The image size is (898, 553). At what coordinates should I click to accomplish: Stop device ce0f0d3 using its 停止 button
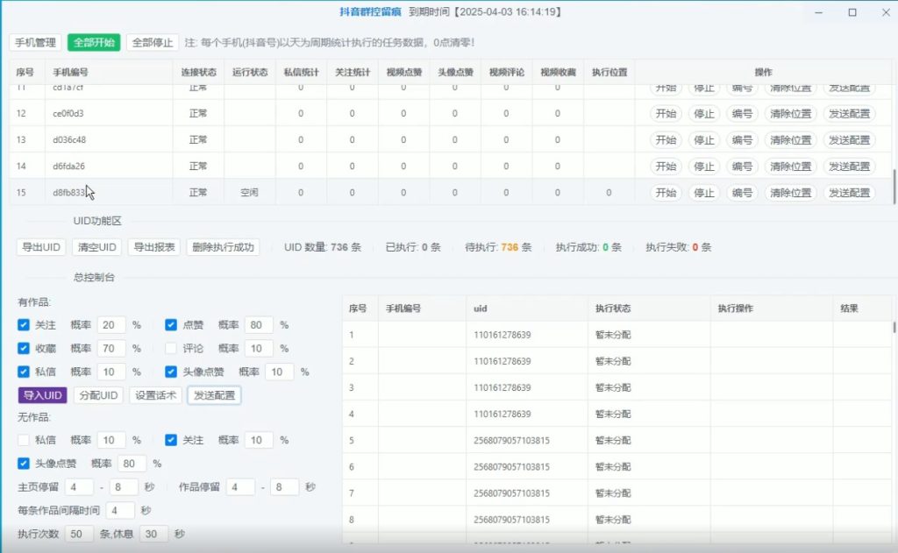click(x=704, y=113)
